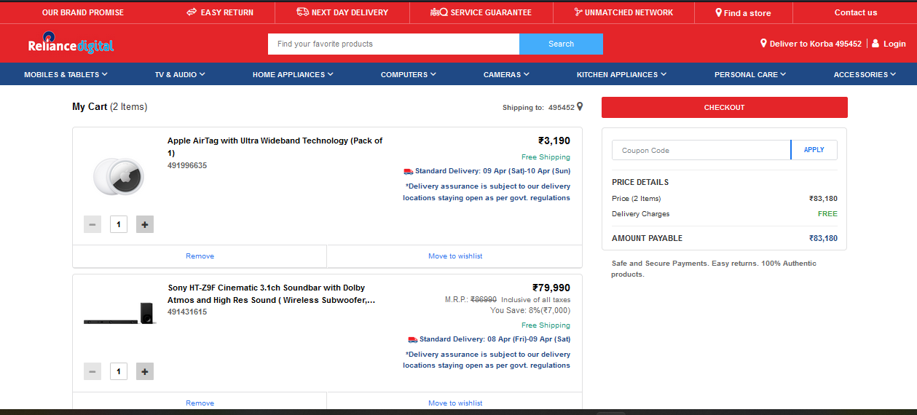Image resolution: width=917 pixels, height=415 pixels.
Task: Click the You Save 8% text
Action: 530,310
